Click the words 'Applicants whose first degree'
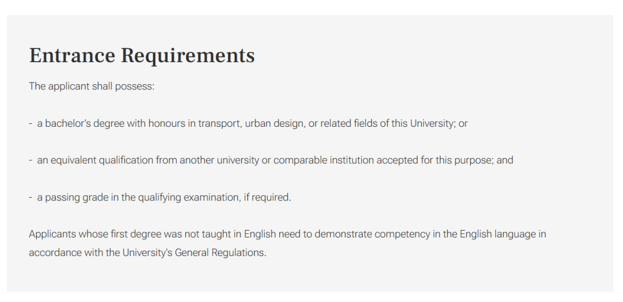Viewport: 623px width, 302px height. point(95,234)
